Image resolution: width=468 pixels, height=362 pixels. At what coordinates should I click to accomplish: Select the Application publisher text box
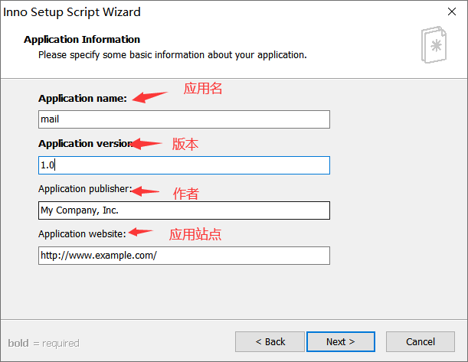(184, 210)
